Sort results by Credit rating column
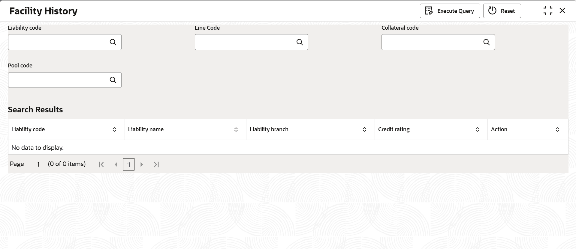The height and width of the screenshot is (249, 576). pos(477,129)
